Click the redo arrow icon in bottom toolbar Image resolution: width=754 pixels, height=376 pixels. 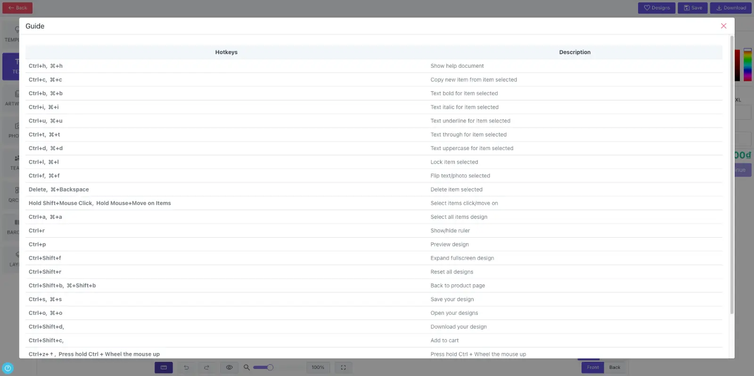206,368
